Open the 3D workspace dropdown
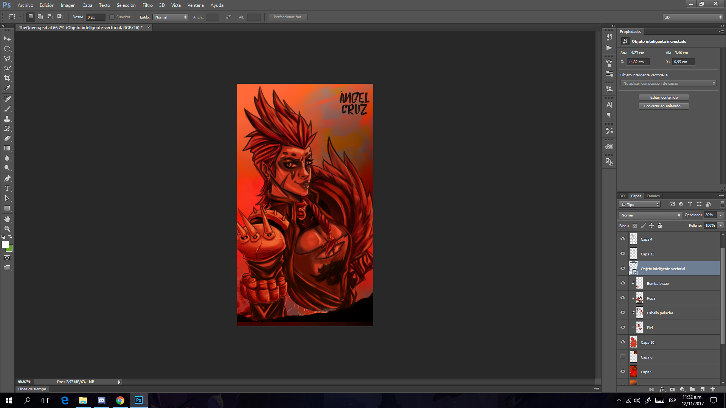The image size is (726, 408). coord(693,17)
